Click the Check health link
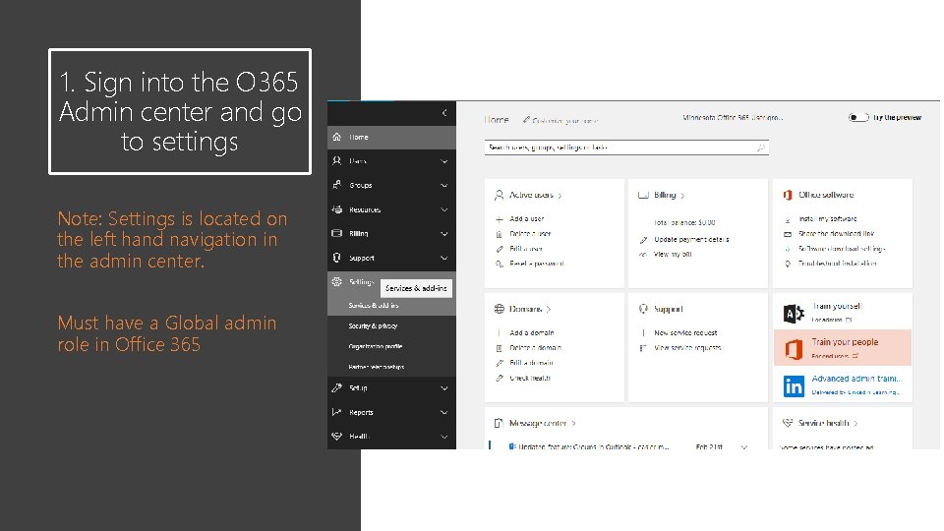 point(530,378)
